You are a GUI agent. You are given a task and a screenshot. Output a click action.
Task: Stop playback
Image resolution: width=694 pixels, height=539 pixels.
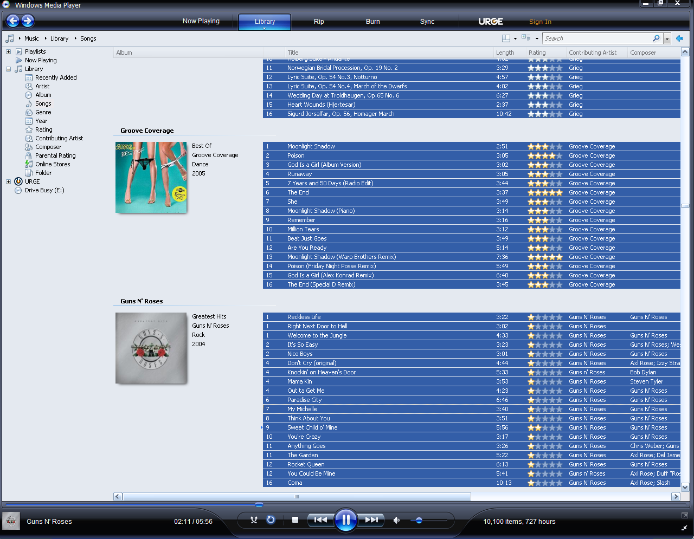pyautogui.click(x=295, y=520)
